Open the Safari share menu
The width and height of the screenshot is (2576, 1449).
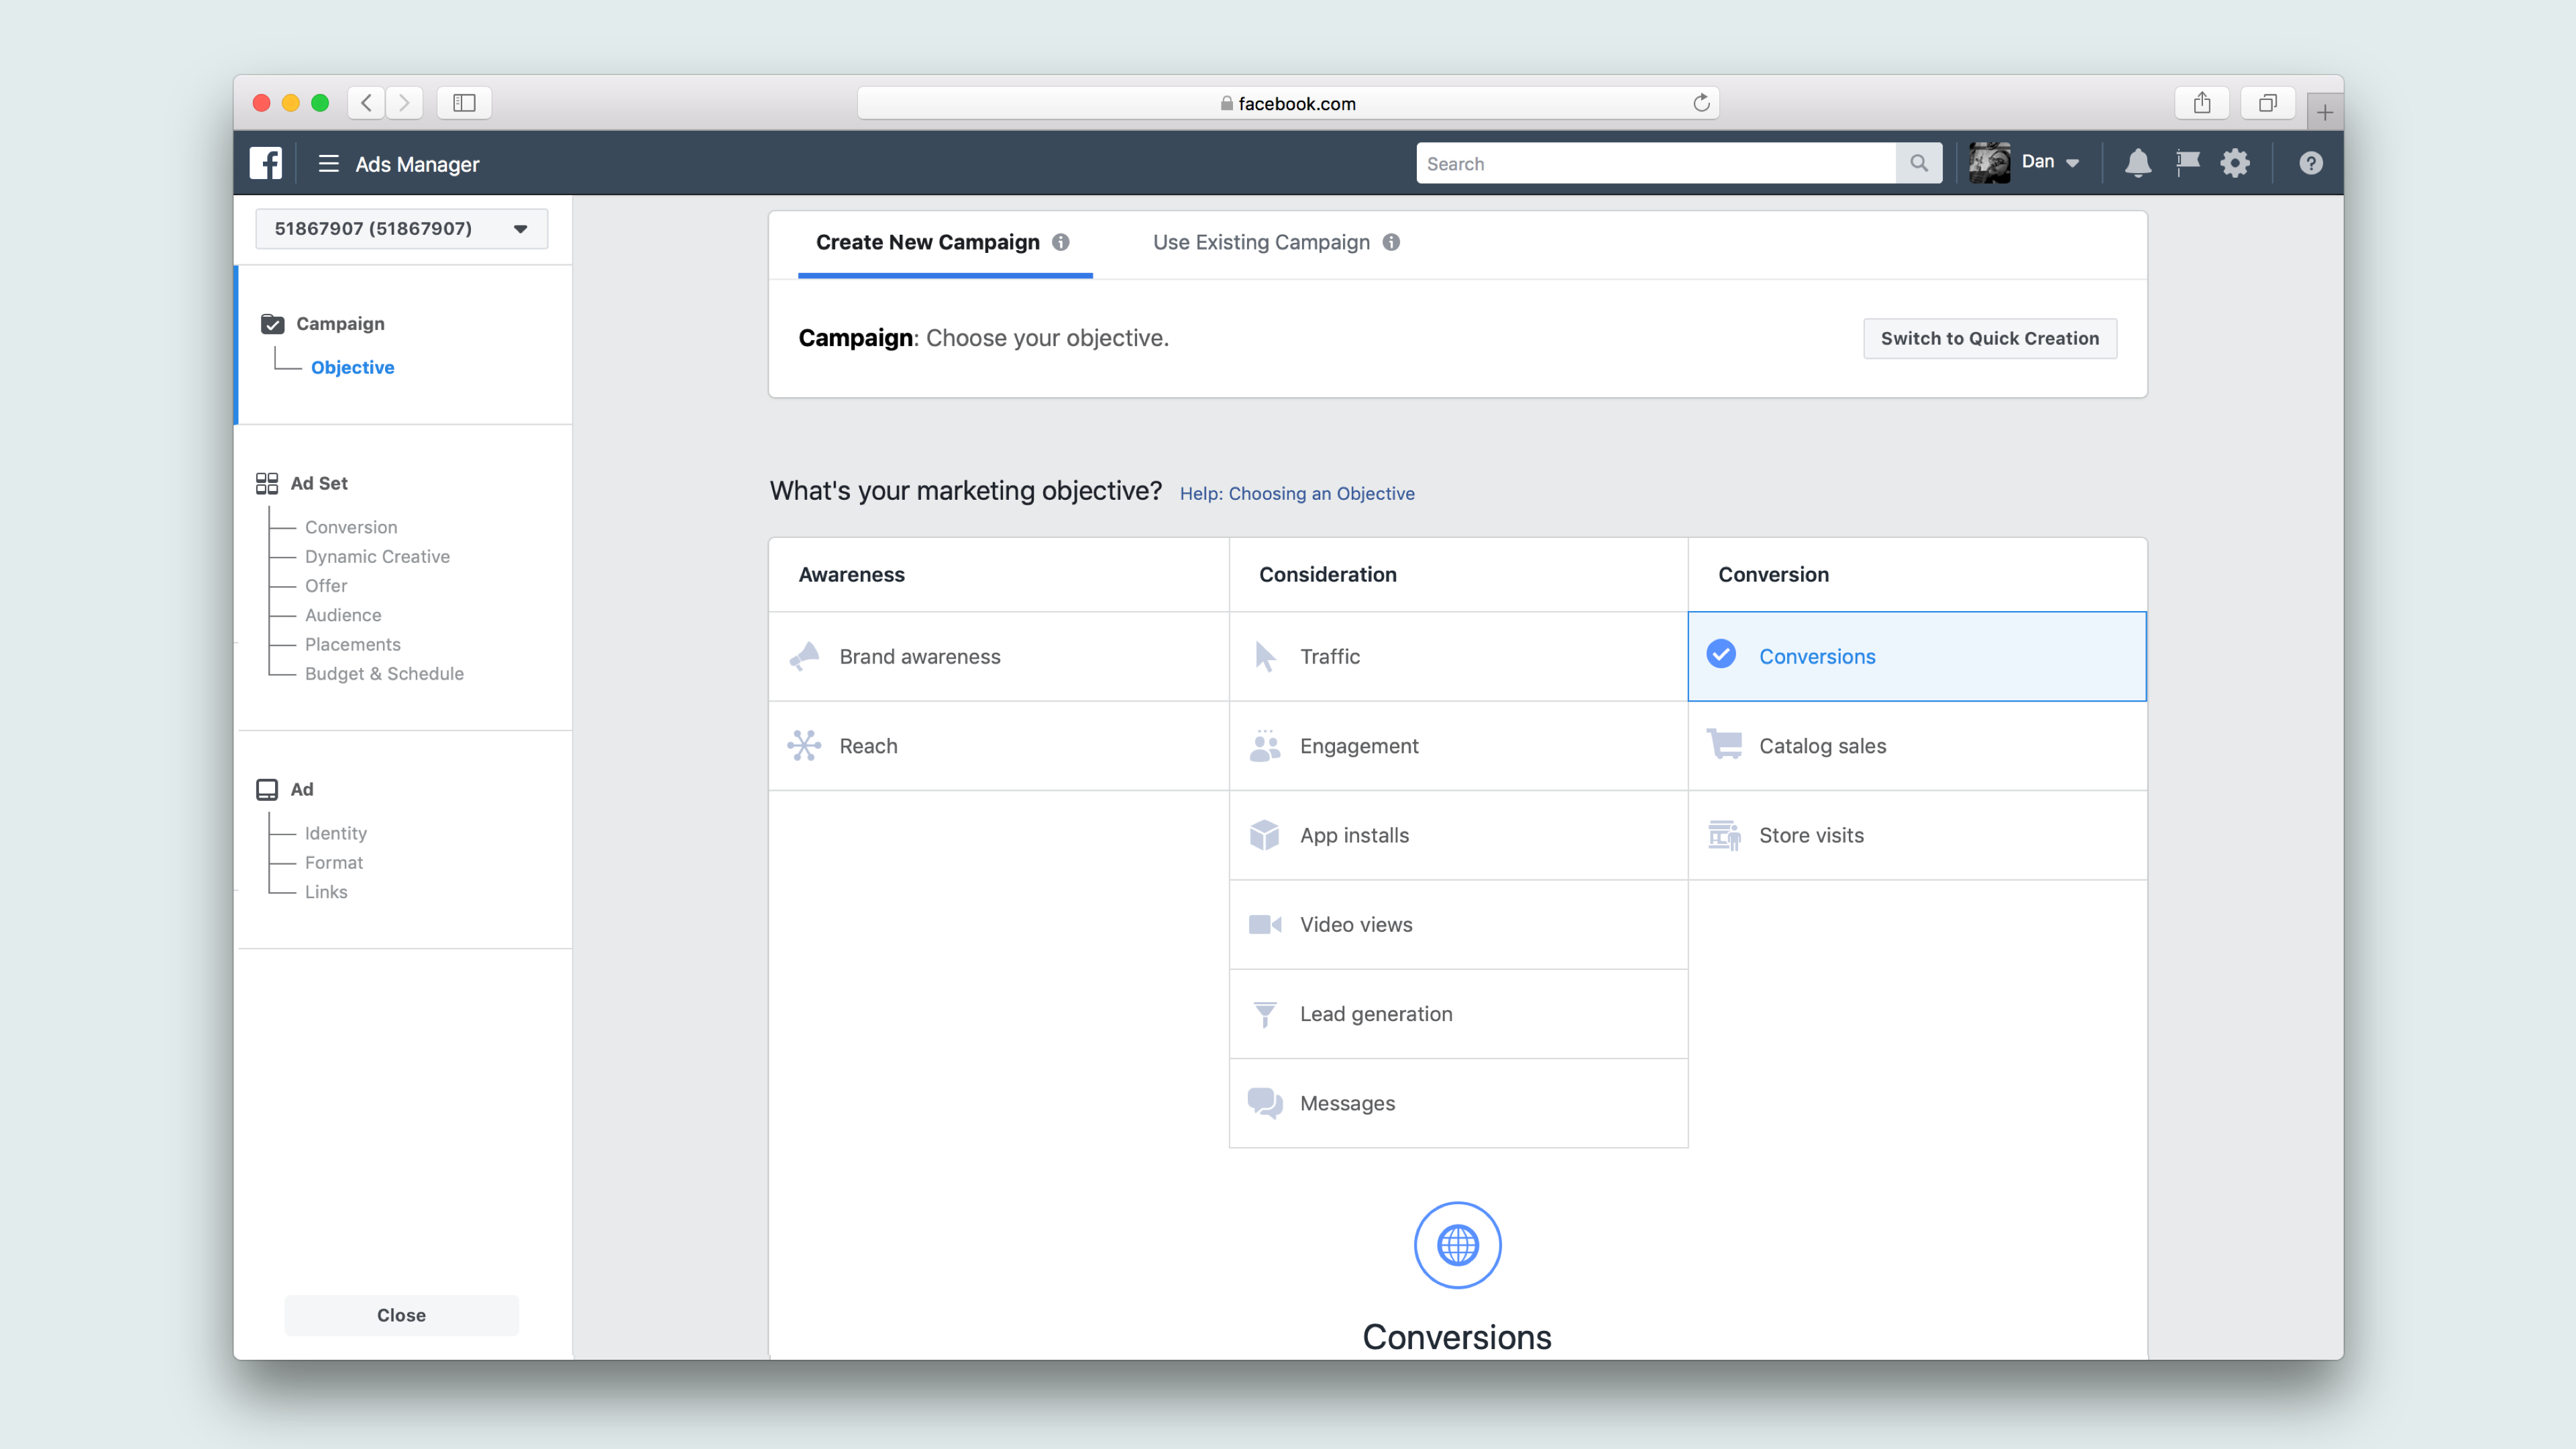pyautogui.click(x=2202, y=103)
